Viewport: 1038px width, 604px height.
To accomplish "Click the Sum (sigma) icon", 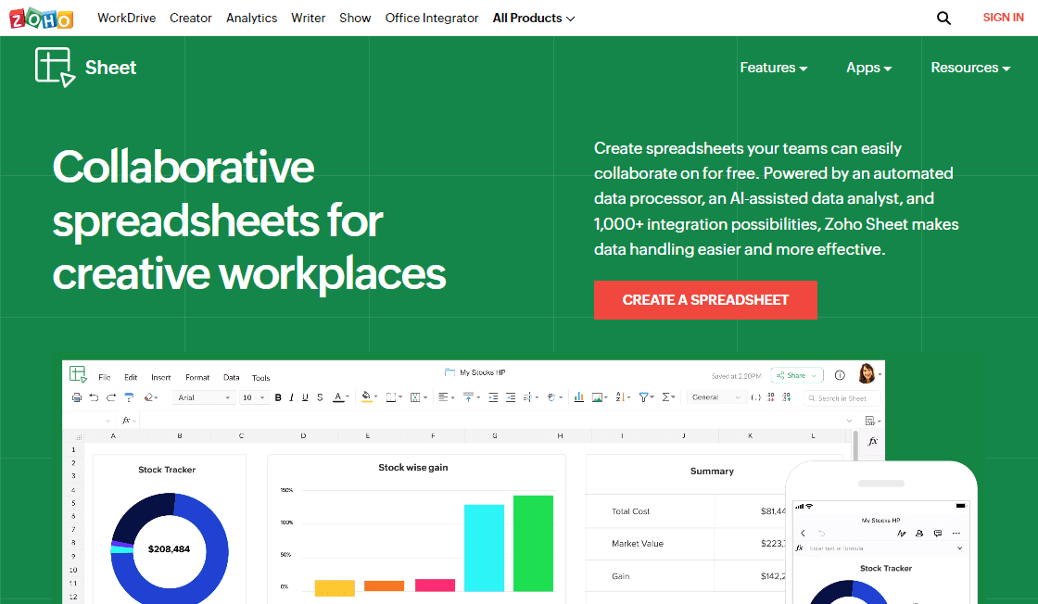I will pos(666,396).
